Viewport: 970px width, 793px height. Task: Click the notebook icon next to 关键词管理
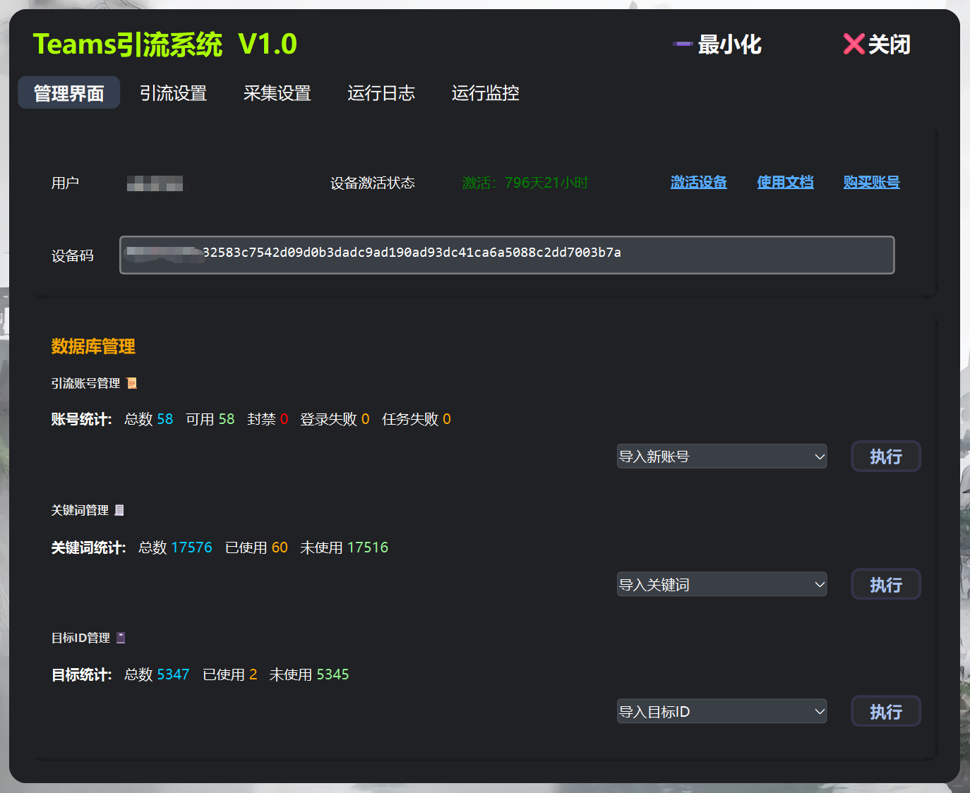[119, 510]
